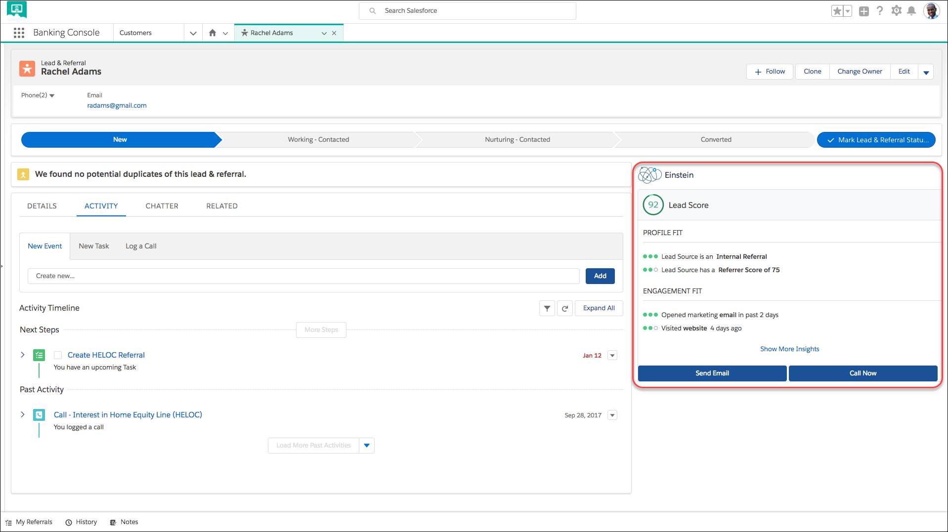Image resolution: width=948 pixels, height=532 pixels.
Task: Open the home tab dropdown chevron
Action: 225,33
